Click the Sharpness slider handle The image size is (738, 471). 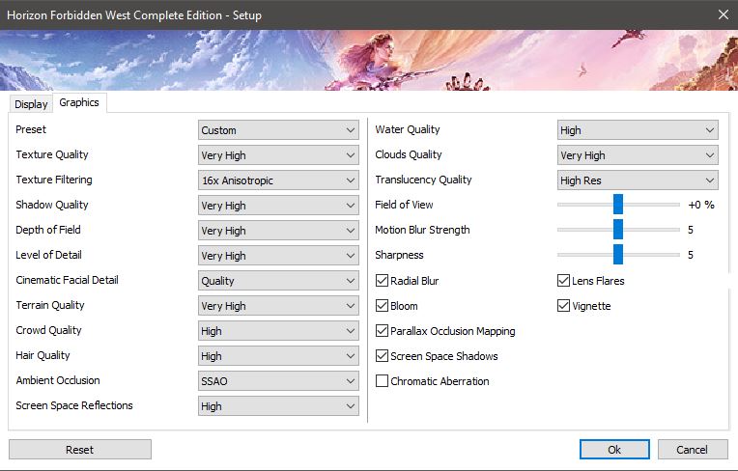(x=618, y=254)
